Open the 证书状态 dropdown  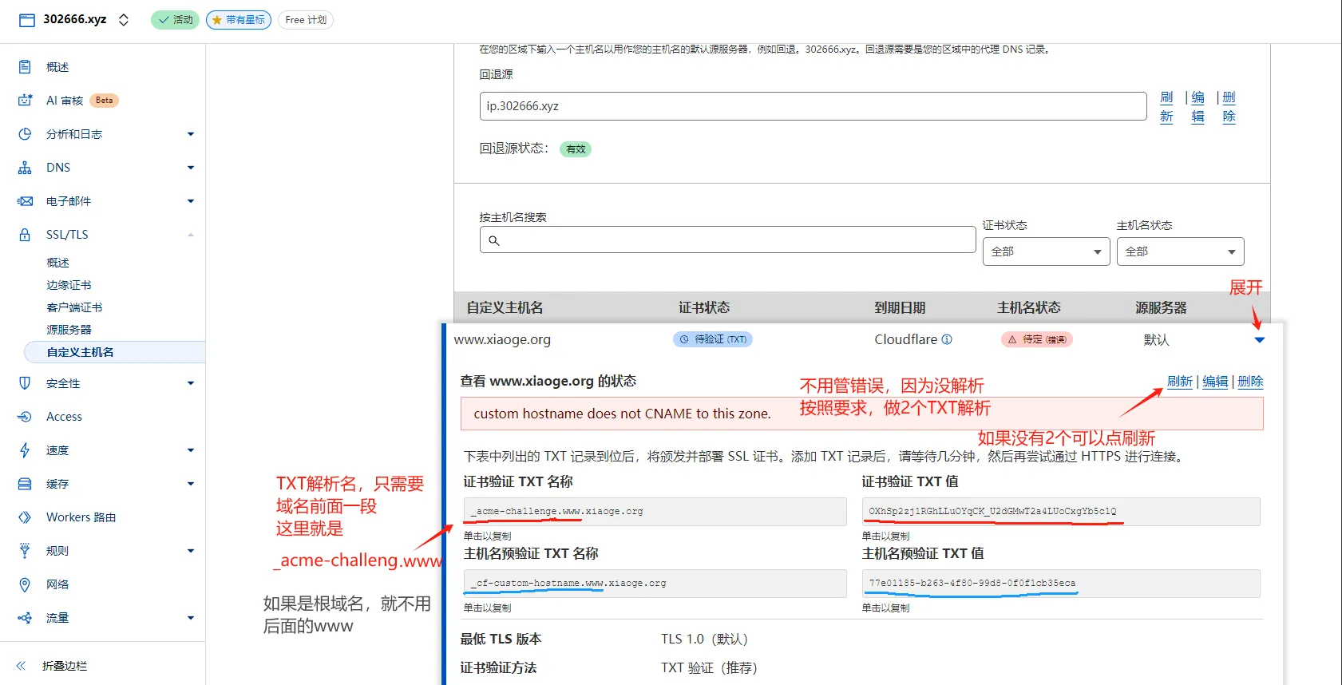coord(1046,251)
